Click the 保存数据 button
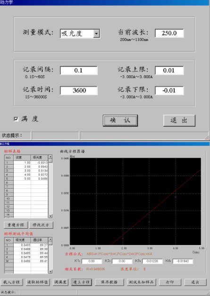 pos(109,282)
